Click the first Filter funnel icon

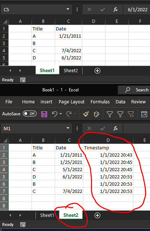[110, 114]
